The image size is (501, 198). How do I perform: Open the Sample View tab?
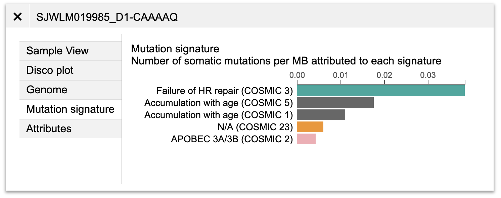click(x=71, y=51)
